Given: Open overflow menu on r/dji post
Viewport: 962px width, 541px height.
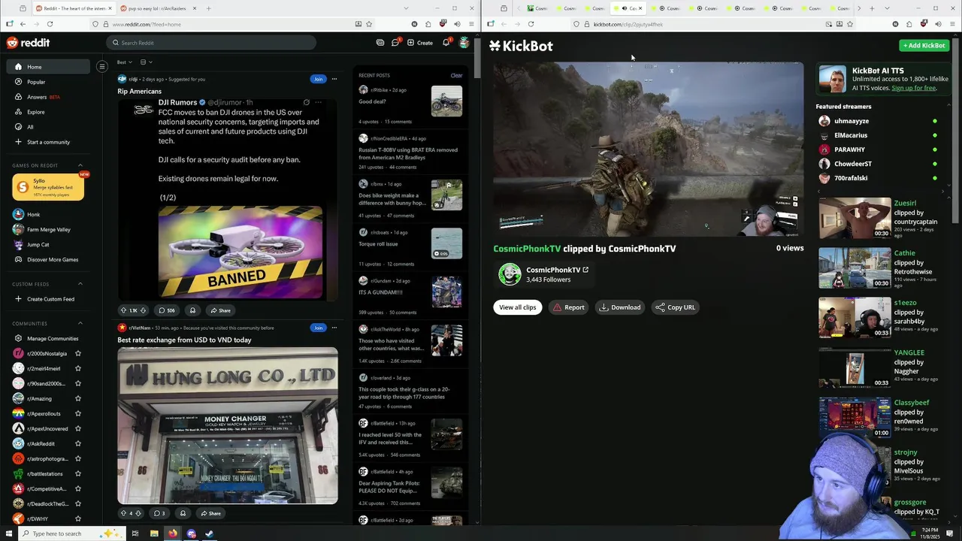Looking at the screenshot, I should click(334, 79).
